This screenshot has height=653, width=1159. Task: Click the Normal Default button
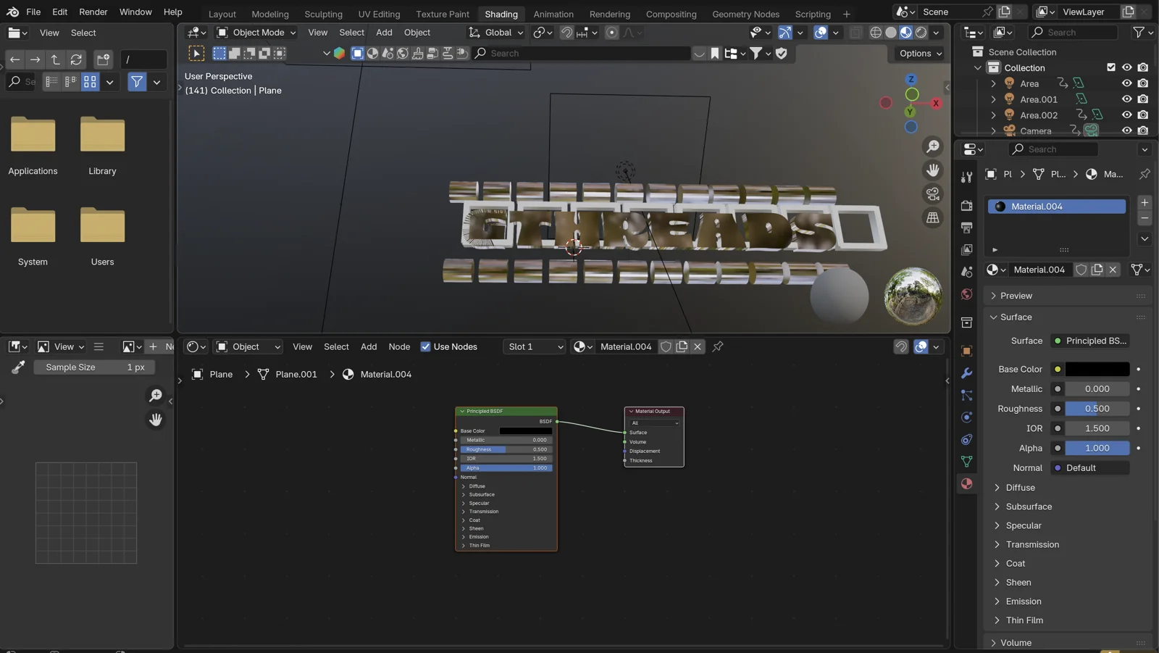coord(1090,468)
